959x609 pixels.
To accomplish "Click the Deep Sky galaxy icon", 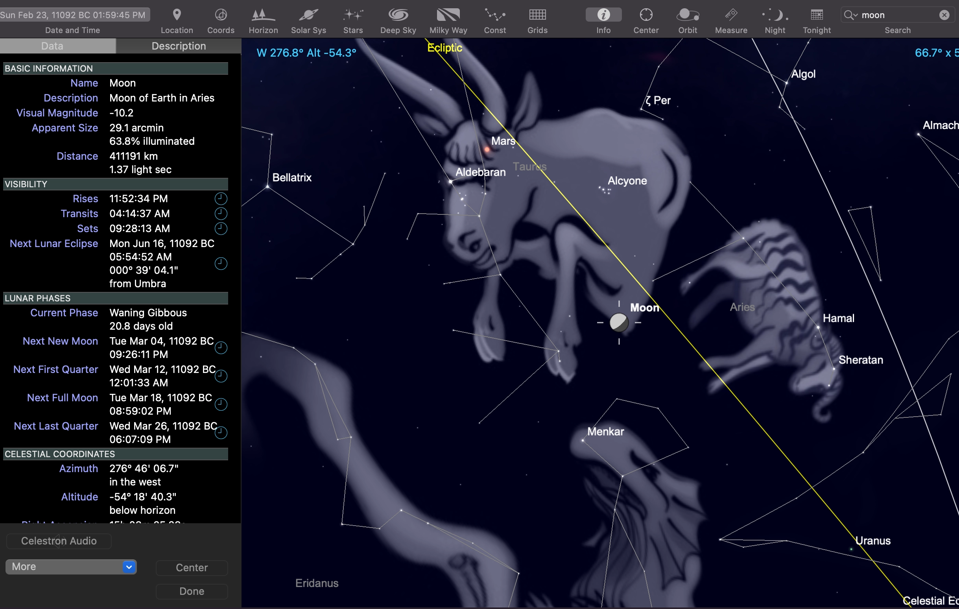I will 398,15.
